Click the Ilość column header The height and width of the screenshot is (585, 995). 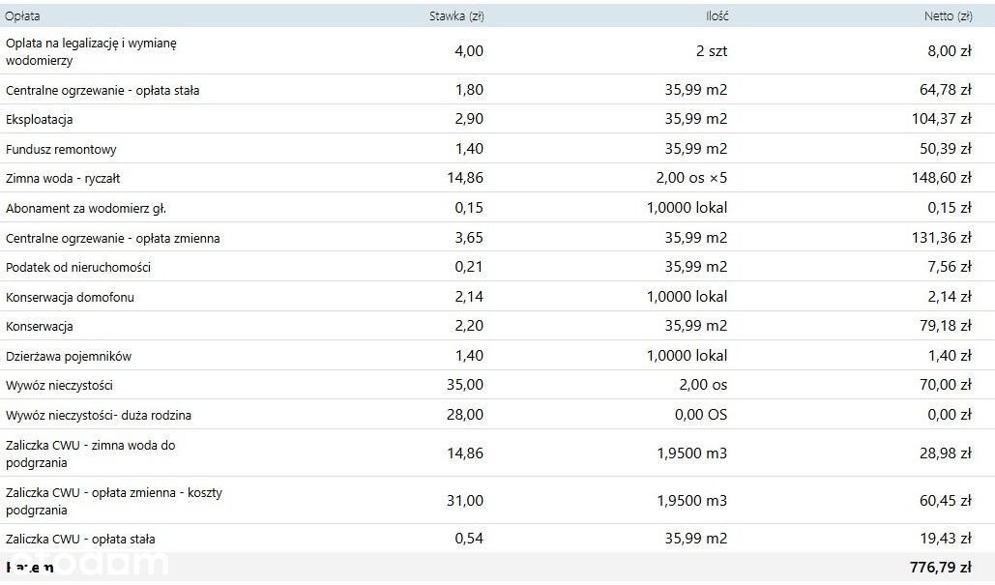[x=717, y=16]
